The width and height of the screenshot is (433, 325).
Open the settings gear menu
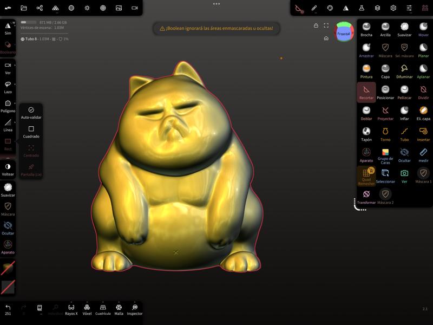pos(393,8)
